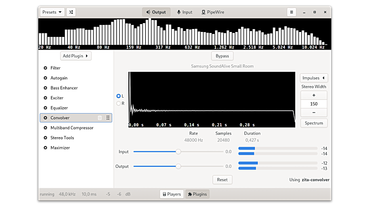Click the Reset button
The height and width of the screenshot is (208, 370).
[222, 179]
